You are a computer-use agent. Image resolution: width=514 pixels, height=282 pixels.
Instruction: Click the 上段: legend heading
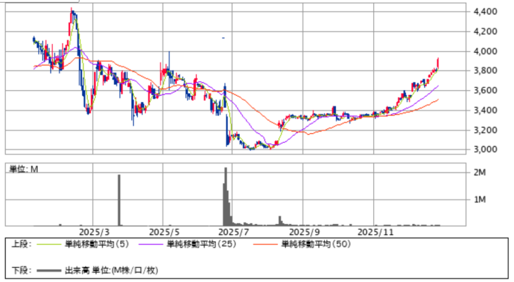tap(22, 244)
